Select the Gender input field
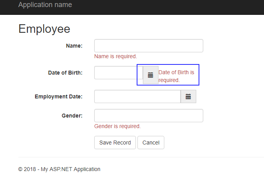The width and height of the screenshot is (264, 189). click(149, 116)
